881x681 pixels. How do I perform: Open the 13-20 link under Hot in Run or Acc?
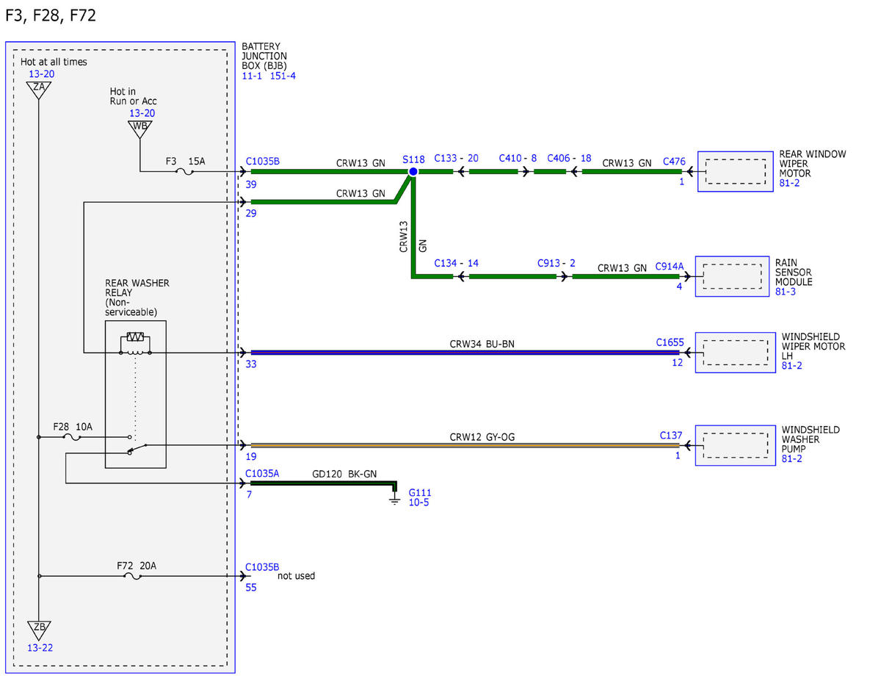142,113
